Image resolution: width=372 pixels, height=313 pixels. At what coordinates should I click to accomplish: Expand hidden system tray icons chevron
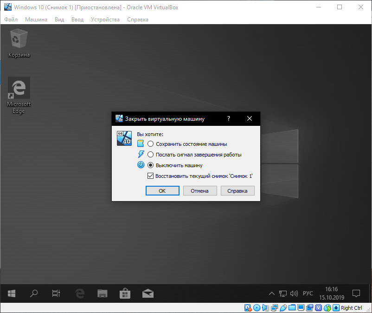point(272,293)
